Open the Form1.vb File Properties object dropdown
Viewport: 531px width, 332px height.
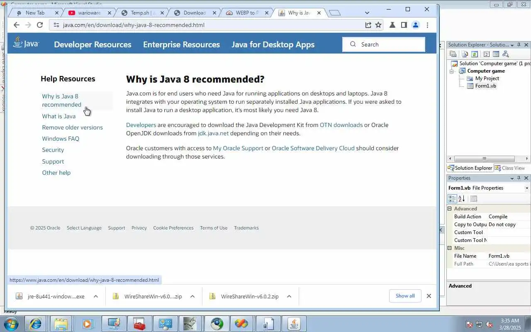[527, 188]
